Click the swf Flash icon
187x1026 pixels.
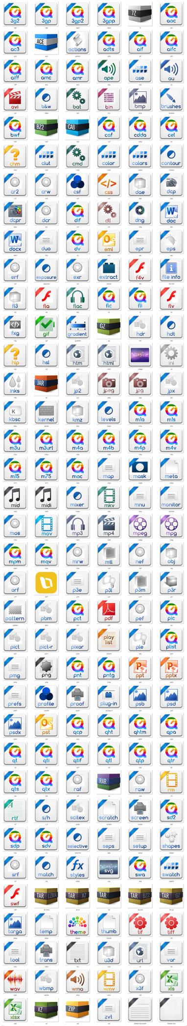tap(15, 896)
